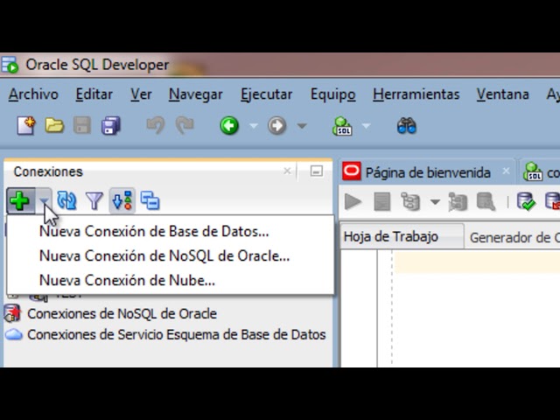Open dropdown arrow beside SQL Worksheet icon
The image size is (560, 420).
pos(366,126)
